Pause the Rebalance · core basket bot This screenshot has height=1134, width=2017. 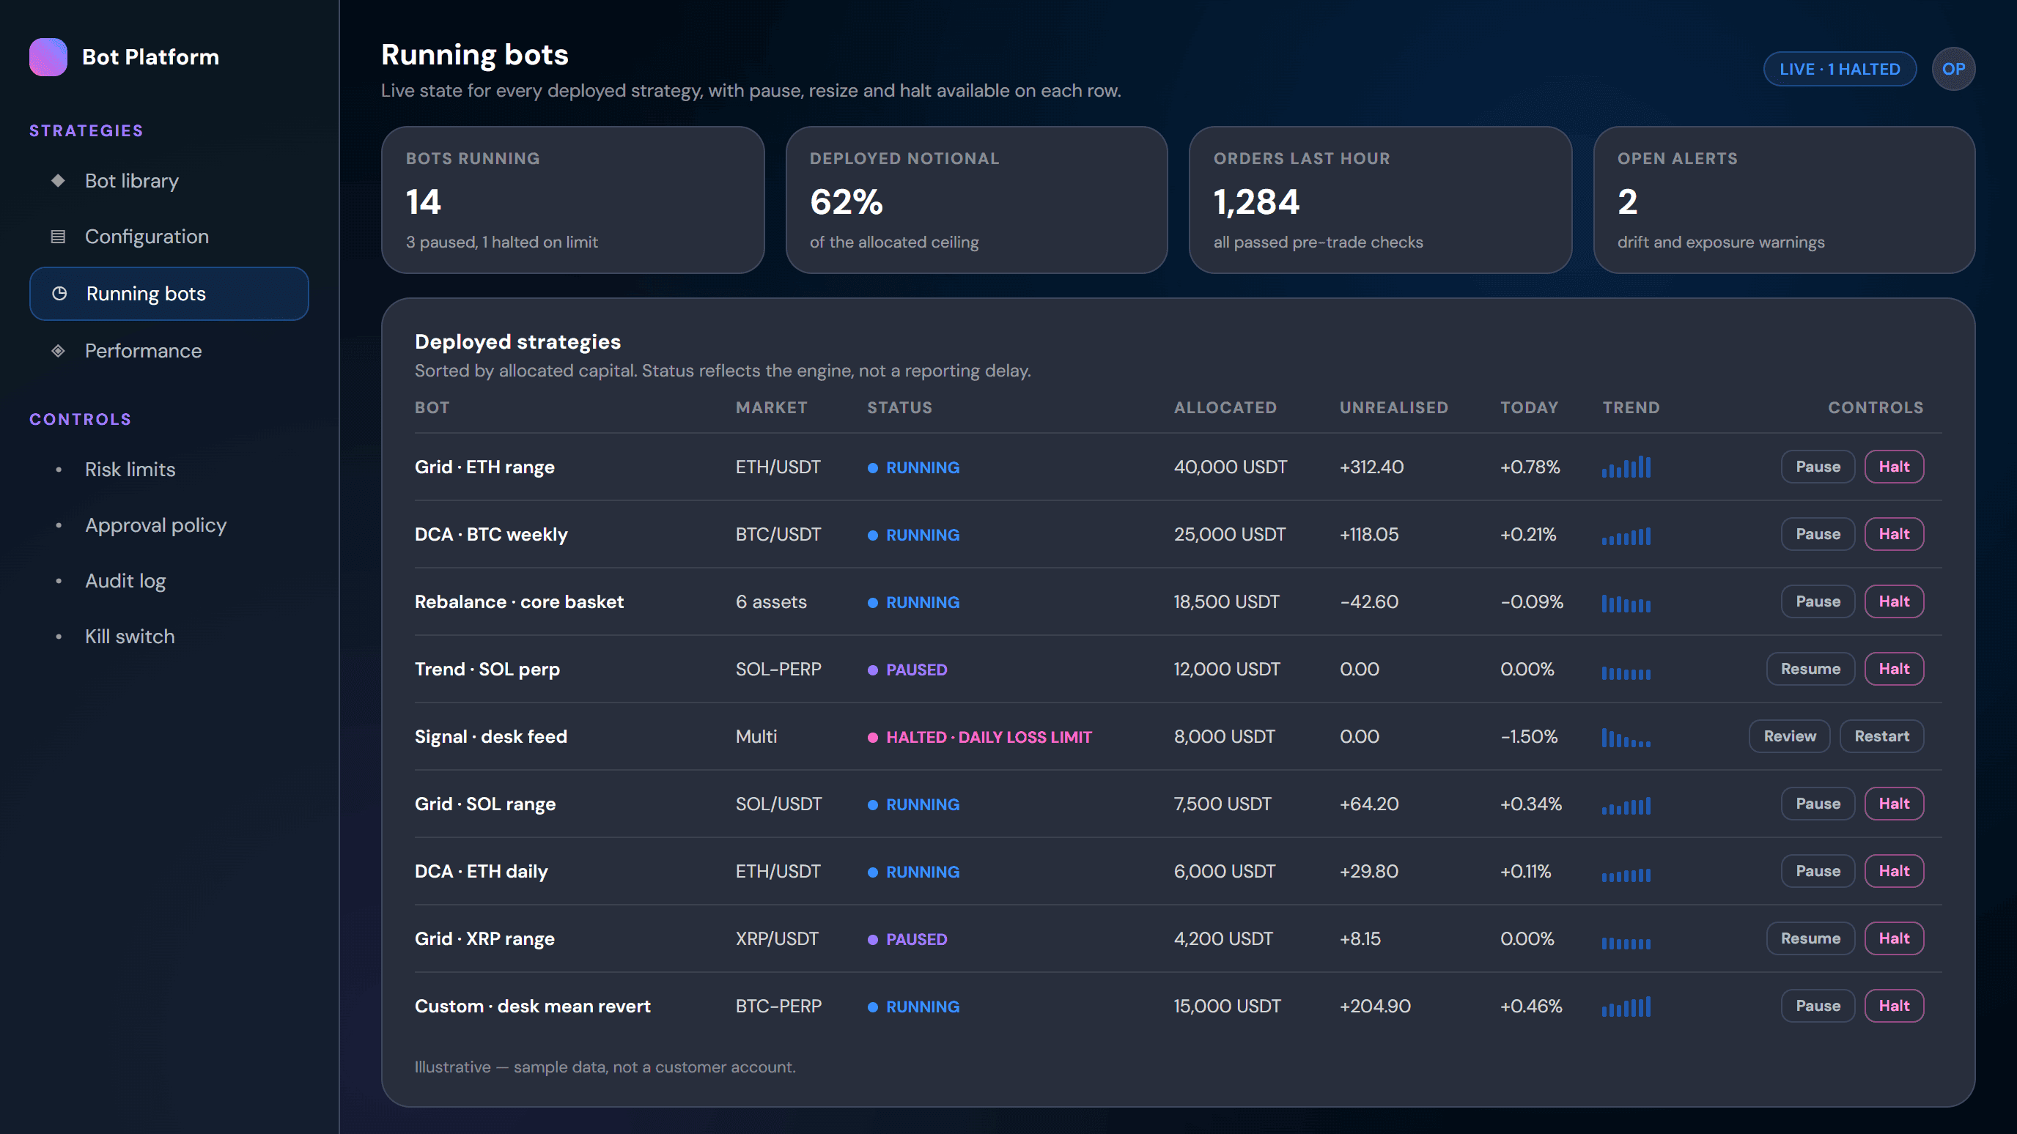tap(1818, 601)
